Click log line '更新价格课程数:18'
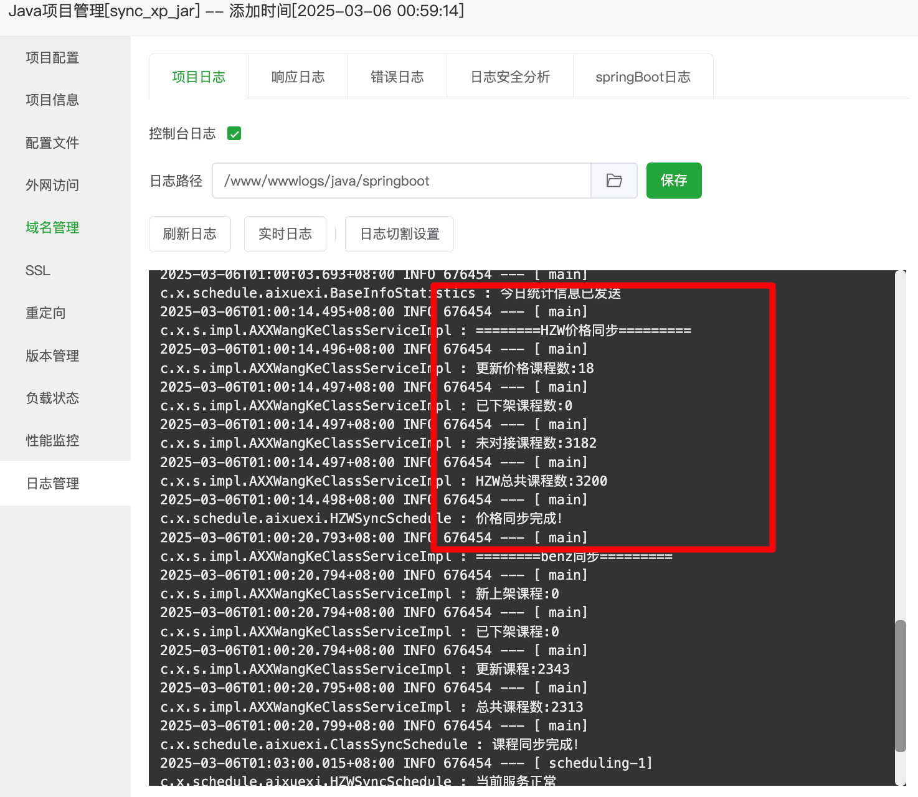The height and width of the screenshot is (797, 918). tap(534, 369)
